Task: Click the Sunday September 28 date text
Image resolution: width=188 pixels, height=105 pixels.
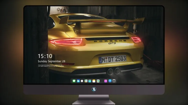Action: (x=52, y=61)
